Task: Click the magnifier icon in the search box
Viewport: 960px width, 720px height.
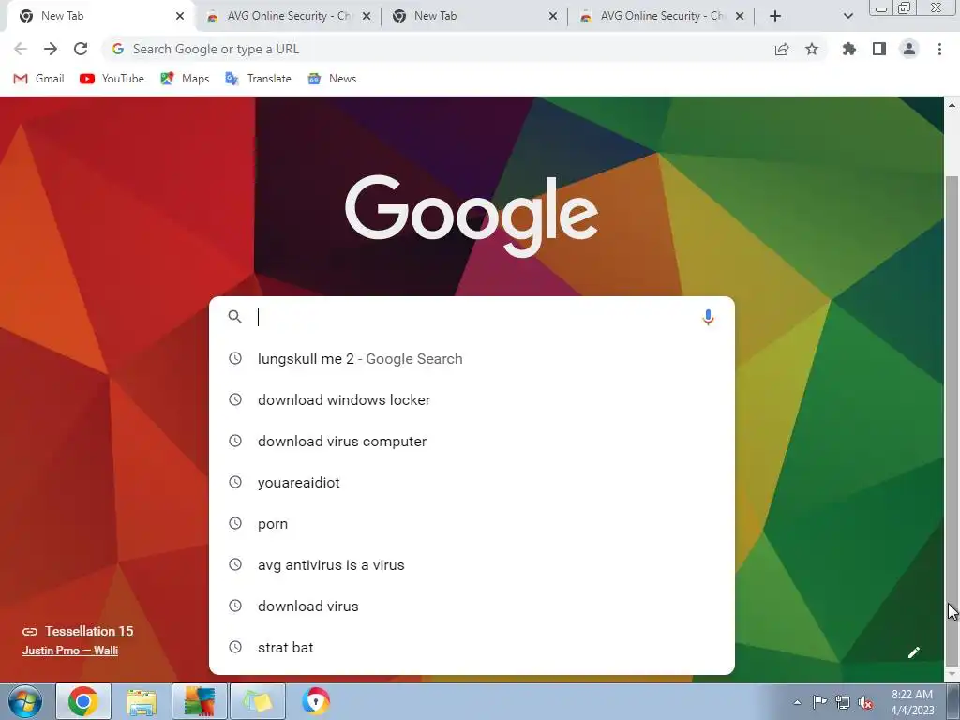Action: click(x=234, y=317)
